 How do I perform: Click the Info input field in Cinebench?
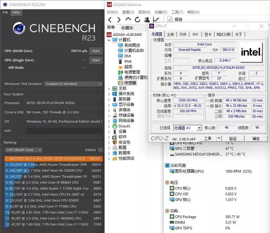pyautogui.click(x=64, y=131)
